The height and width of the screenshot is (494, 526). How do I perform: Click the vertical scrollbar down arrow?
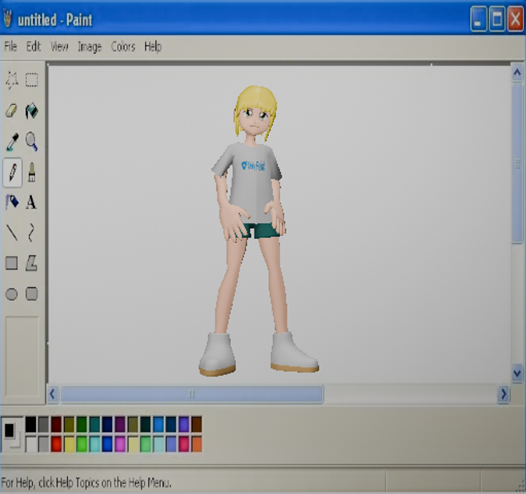(x=517, y=374)
